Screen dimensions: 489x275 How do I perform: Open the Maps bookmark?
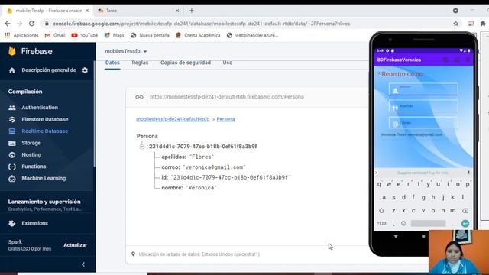114,35
